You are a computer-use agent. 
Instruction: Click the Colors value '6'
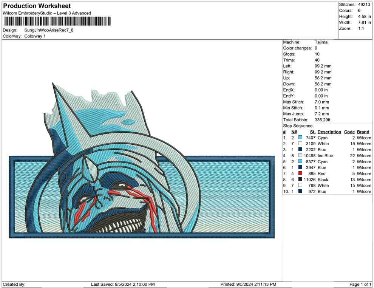point(359,11)
